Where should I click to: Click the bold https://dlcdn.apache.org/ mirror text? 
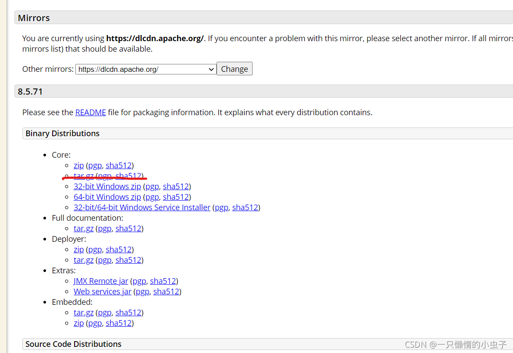pyautogui.click(x=155, y=38)
